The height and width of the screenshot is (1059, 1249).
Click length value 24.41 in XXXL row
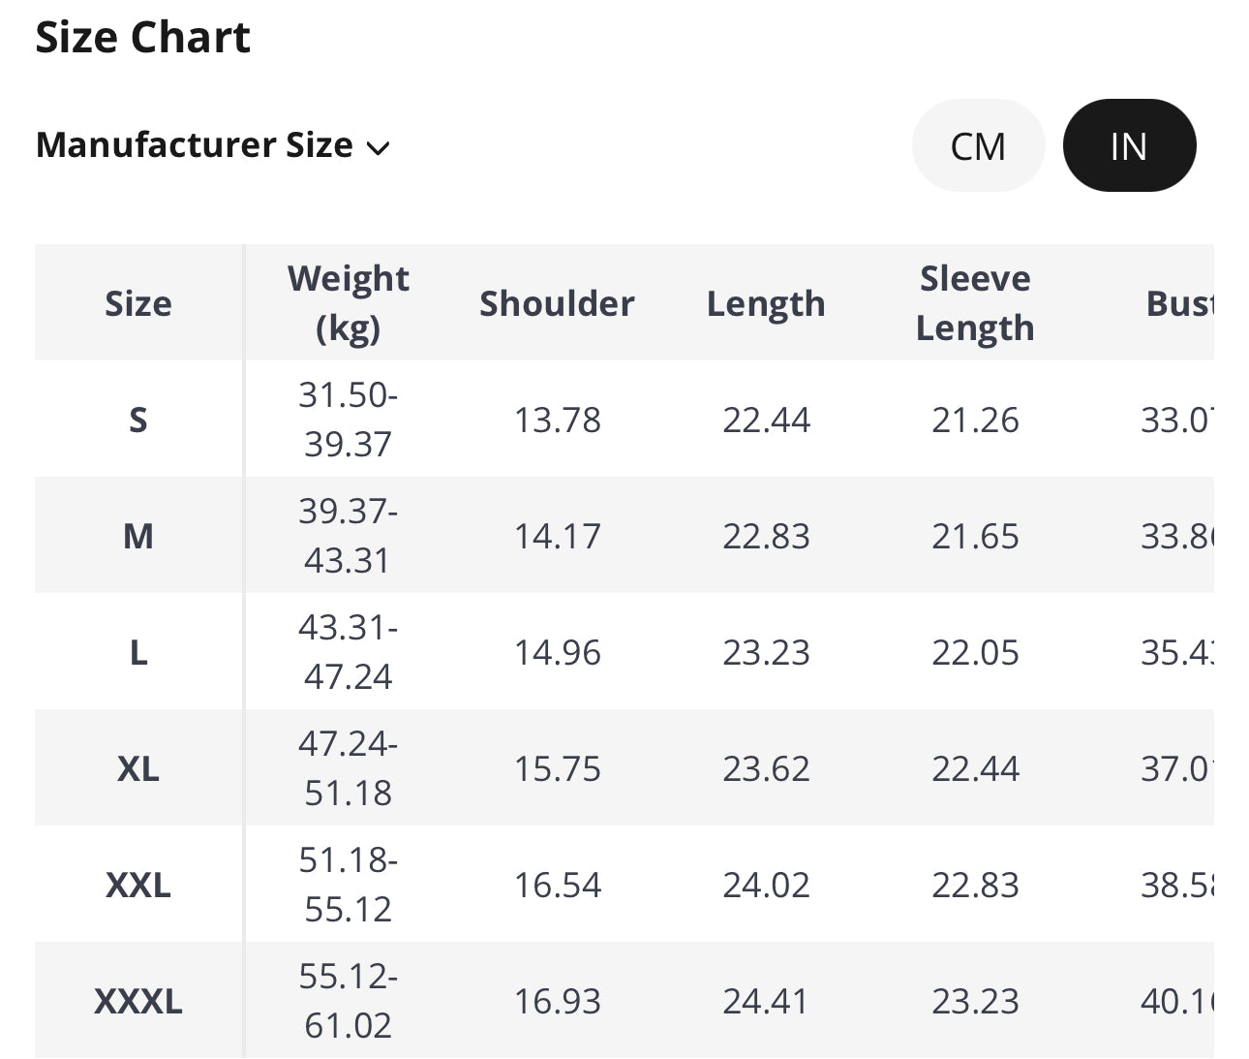[x=766, y=1001]
